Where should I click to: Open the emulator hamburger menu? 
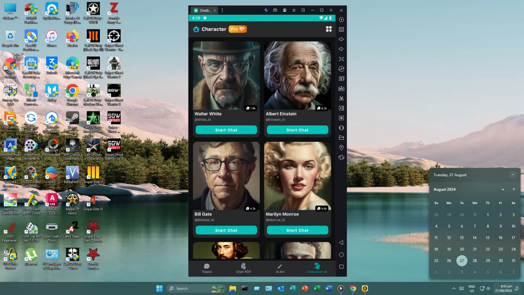(x=294, y=10)
